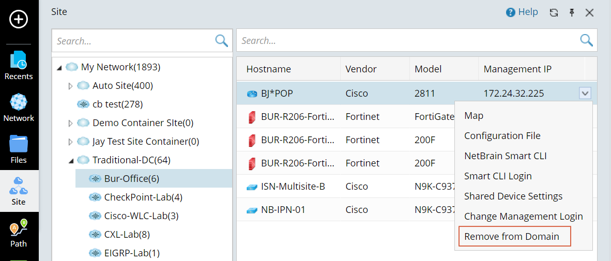Viewport: 611px width, 261px height.
Task: Click the plus add icon in sidebar
Action: (19, 20)
